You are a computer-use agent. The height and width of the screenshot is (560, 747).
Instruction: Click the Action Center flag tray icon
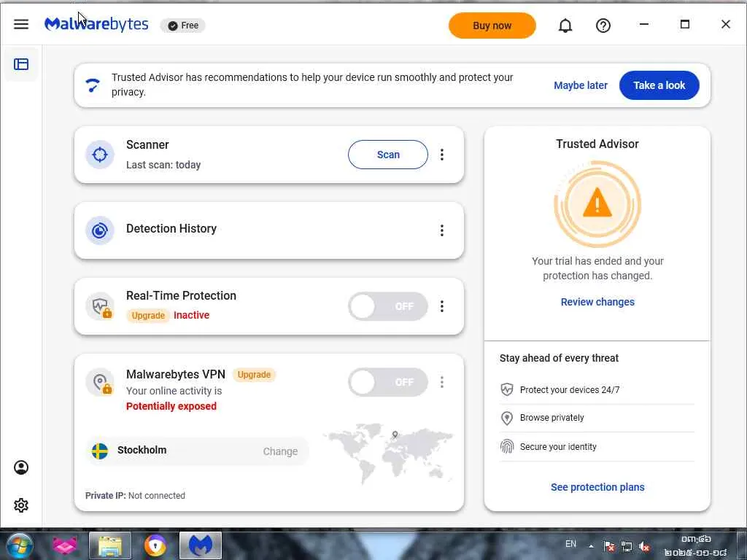[x=608, y=546]
